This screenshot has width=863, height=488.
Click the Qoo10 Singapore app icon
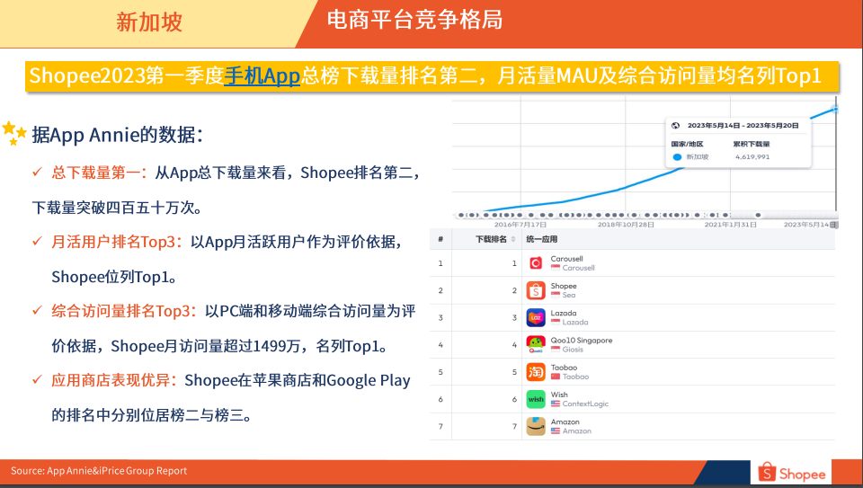(536, 345)
